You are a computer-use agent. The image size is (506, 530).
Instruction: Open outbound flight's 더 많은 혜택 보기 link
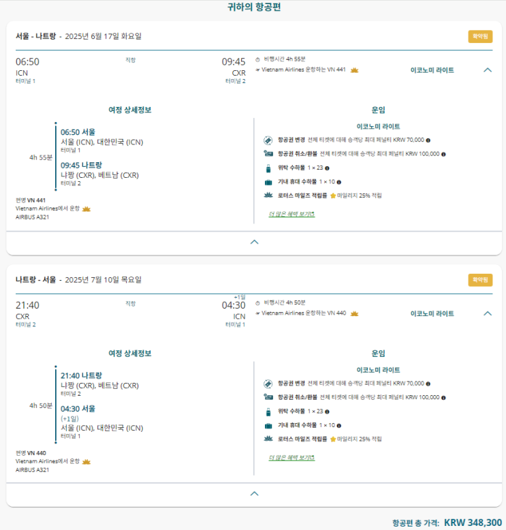click(x=291, y=214)
